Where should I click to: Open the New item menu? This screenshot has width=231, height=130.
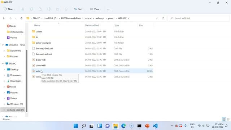(x=9, y=9)
